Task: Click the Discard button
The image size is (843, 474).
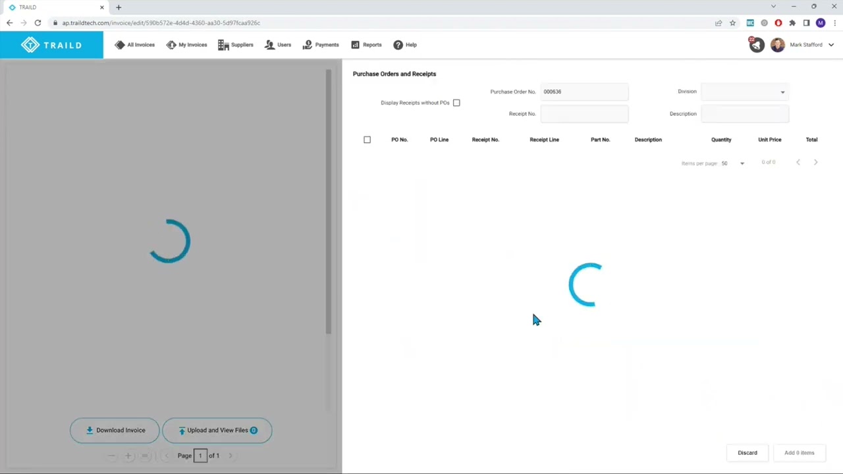Action: pos(748,453)
